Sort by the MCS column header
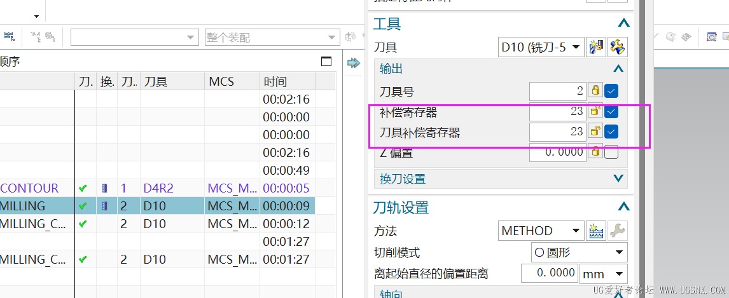729x298 pixels. (232, 82)
